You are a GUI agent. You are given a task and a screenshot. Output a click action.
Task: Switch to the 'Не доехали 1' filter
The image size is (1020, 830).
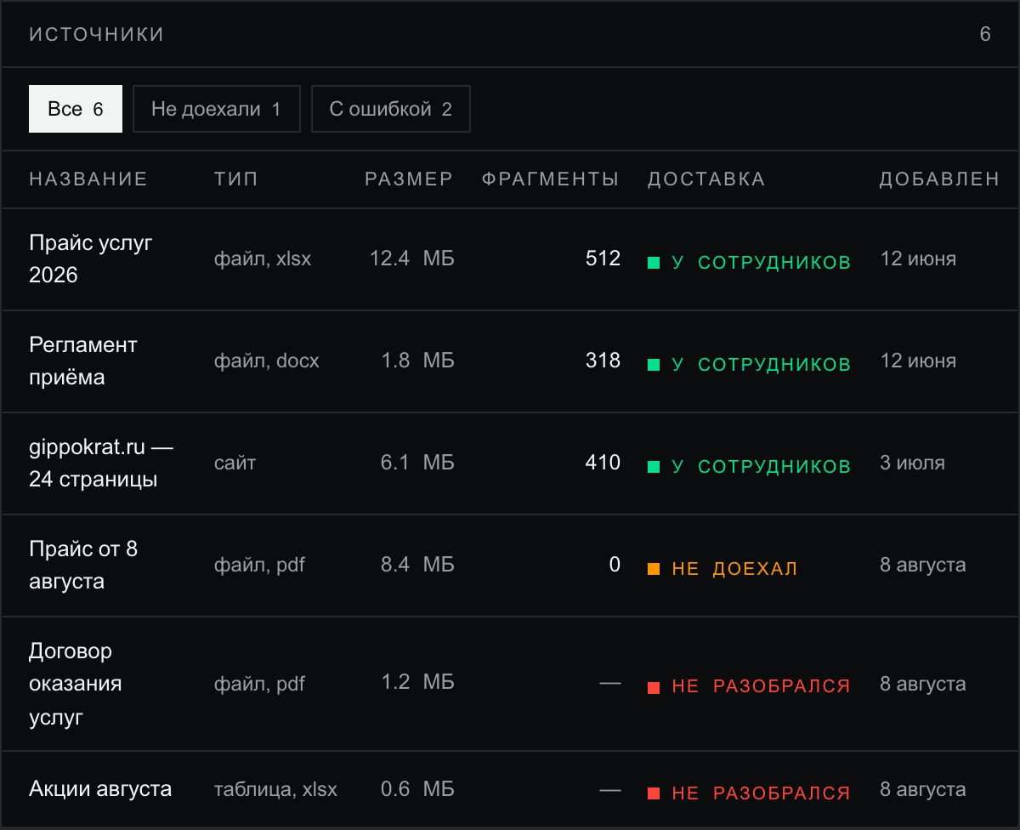[x=217, y=109]
